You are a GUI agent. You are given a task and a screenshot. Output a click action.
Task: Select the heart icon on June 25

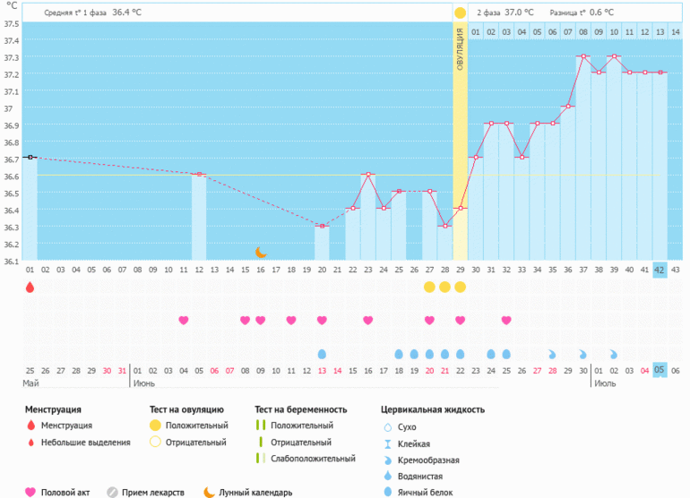[506, 320]
